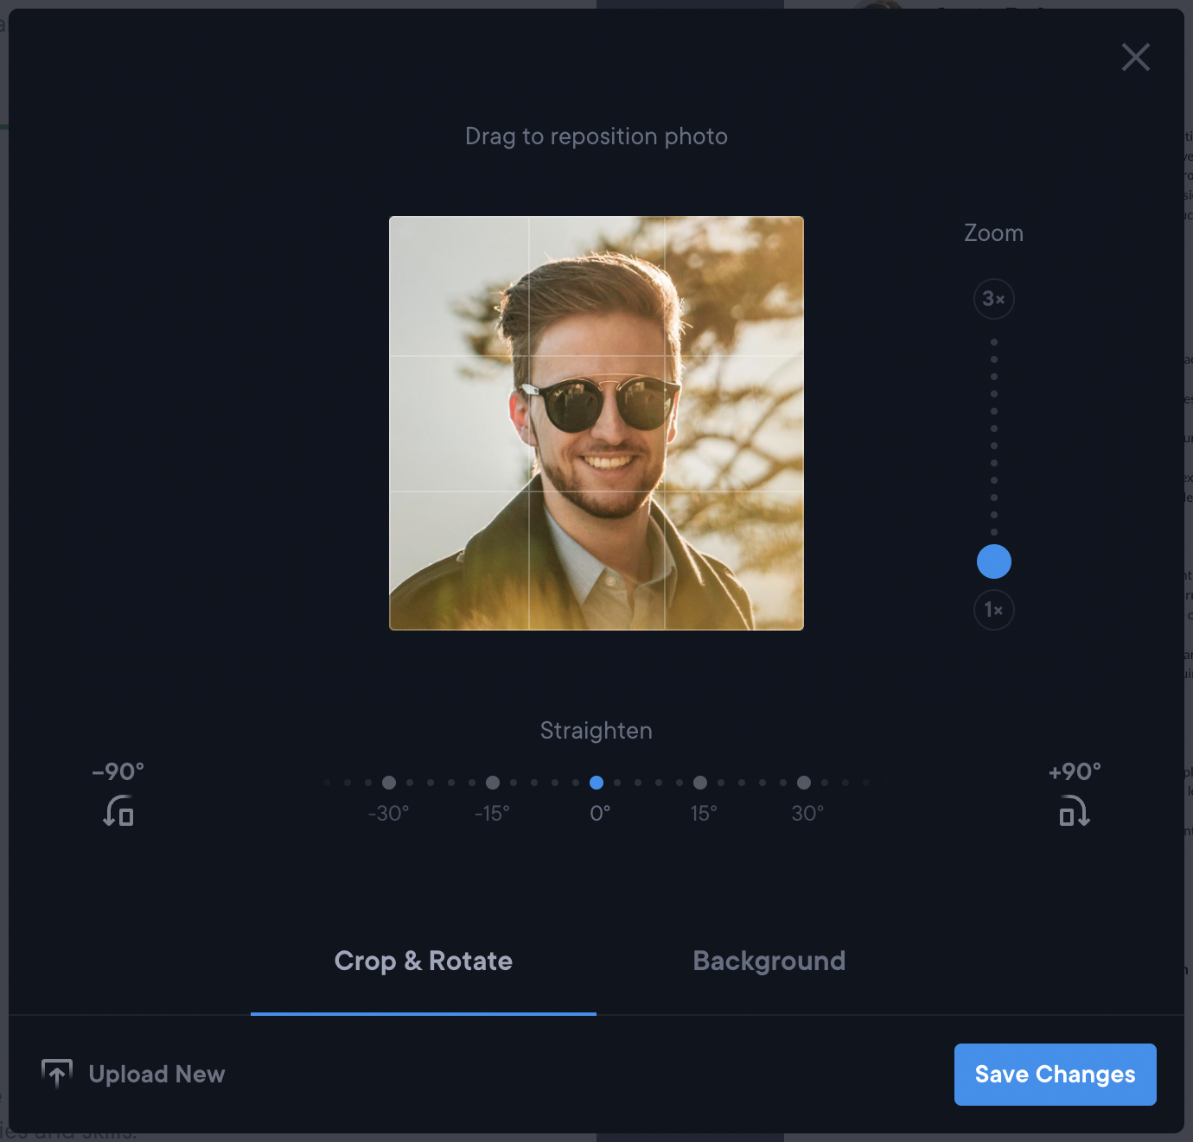The height and width of the screenshot is (1142, 1193).
Task: Click the photo preview crop area
Action: coord(596,423)
